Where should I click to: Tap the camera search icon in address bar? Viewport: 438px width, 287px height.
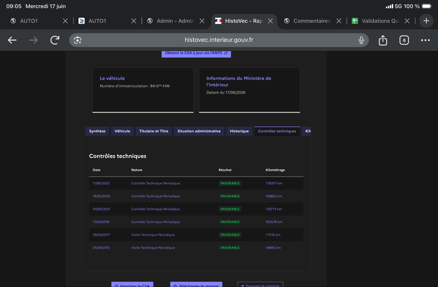coord(77,40)
